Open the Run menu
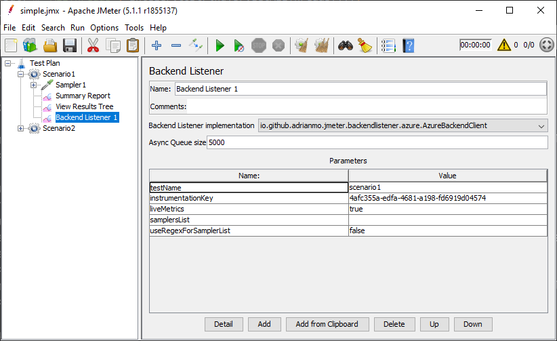The image size is (557, 341). (77, 28)
